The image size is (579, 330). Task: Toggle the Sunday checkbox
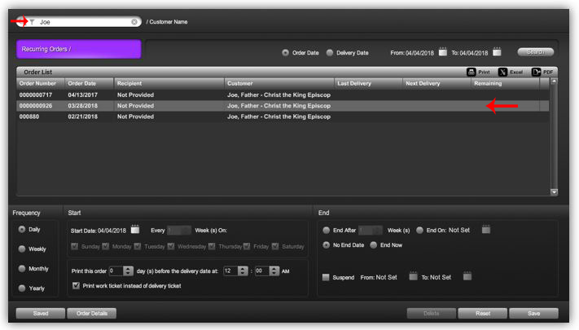pos(74,246)
